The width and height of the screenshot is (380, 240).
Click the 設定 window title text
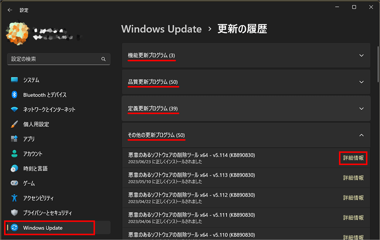pos(24,10)
